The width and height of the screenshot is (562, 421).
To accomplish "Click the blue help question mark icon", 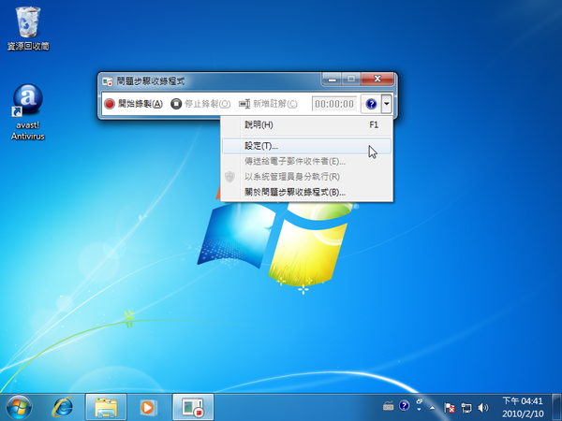I will click(x=371, y=104).
